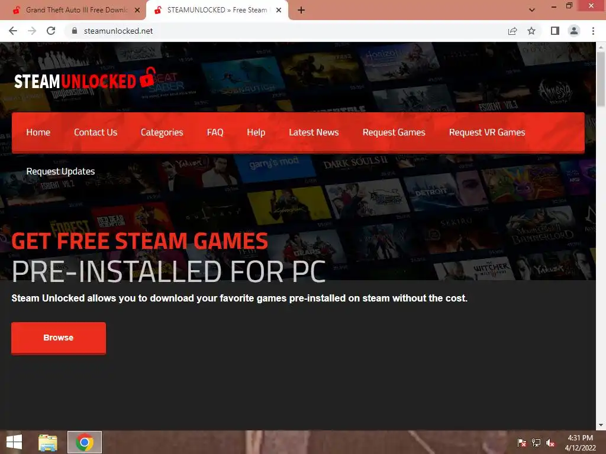The width and height of the screenshot is (606, 454).
Task: Select the STEAMUNLOCKED Free Steam tab
Action: 217,10
